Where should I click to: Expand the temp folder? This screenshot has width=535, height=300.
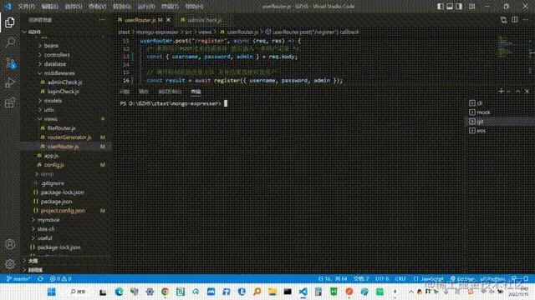point(47,174)
